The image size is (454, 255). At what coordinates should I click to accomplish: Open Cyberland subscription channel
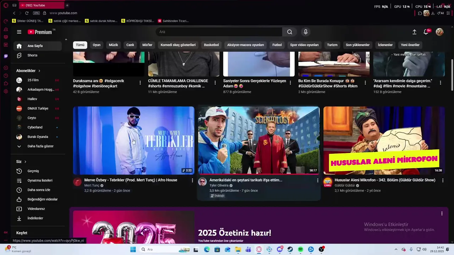(38, 127)
